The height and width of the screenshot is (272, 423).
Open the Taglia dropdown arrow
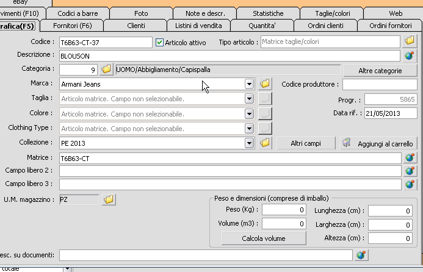pyautogui.click(x=248, y=99)
